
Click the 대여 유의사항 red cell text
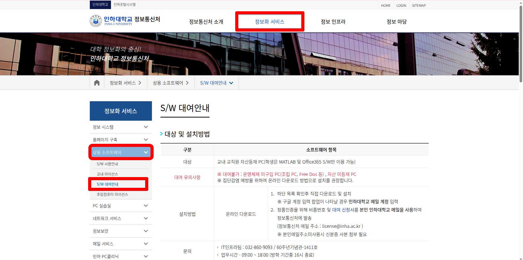[x=187, y=177]
